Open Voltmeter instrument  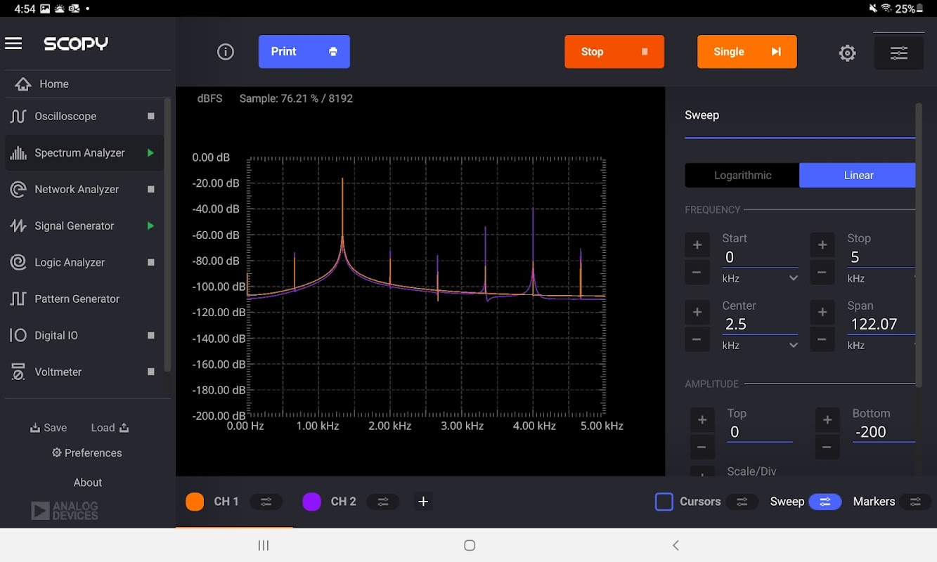[84, 372]
